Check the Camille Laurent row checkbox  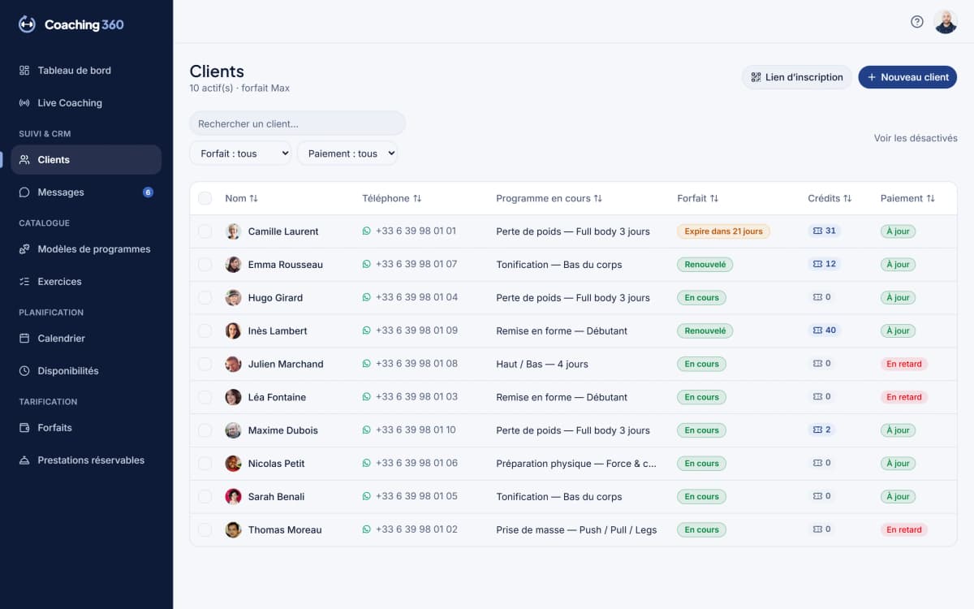(x=205, y=231)
